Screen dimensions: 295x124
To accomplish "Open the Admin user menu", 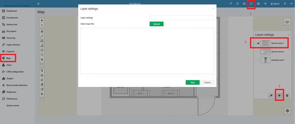I will 275,3.
